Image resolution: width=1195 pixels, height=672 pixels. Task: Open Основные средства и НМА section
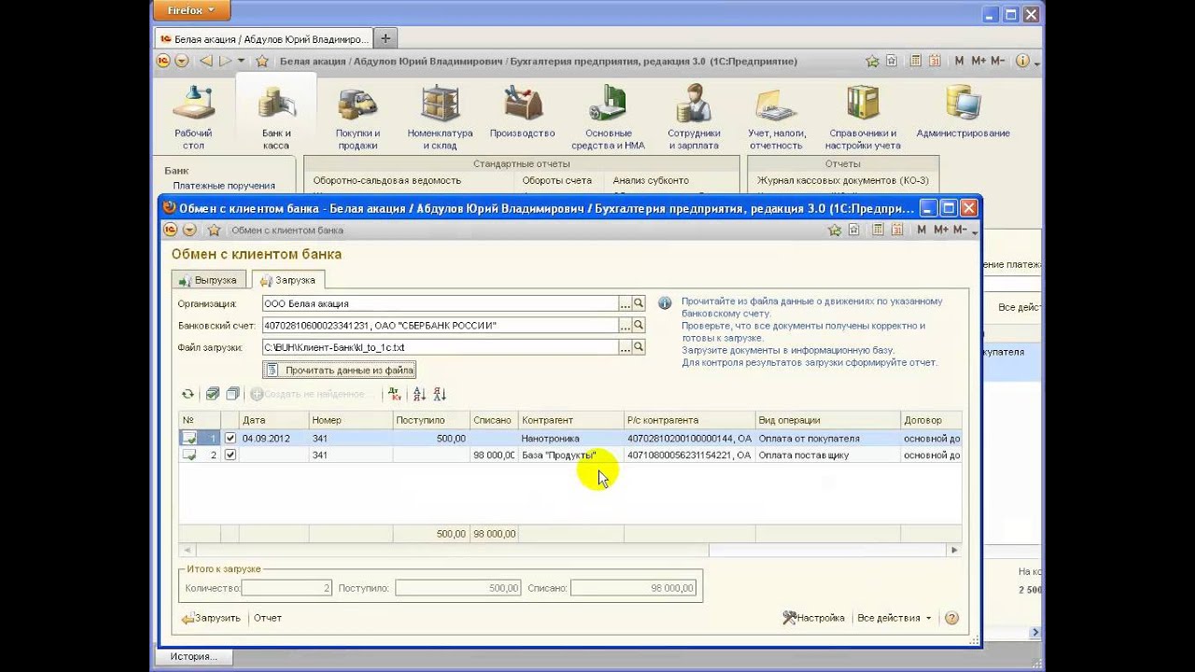tap(609, 118)
